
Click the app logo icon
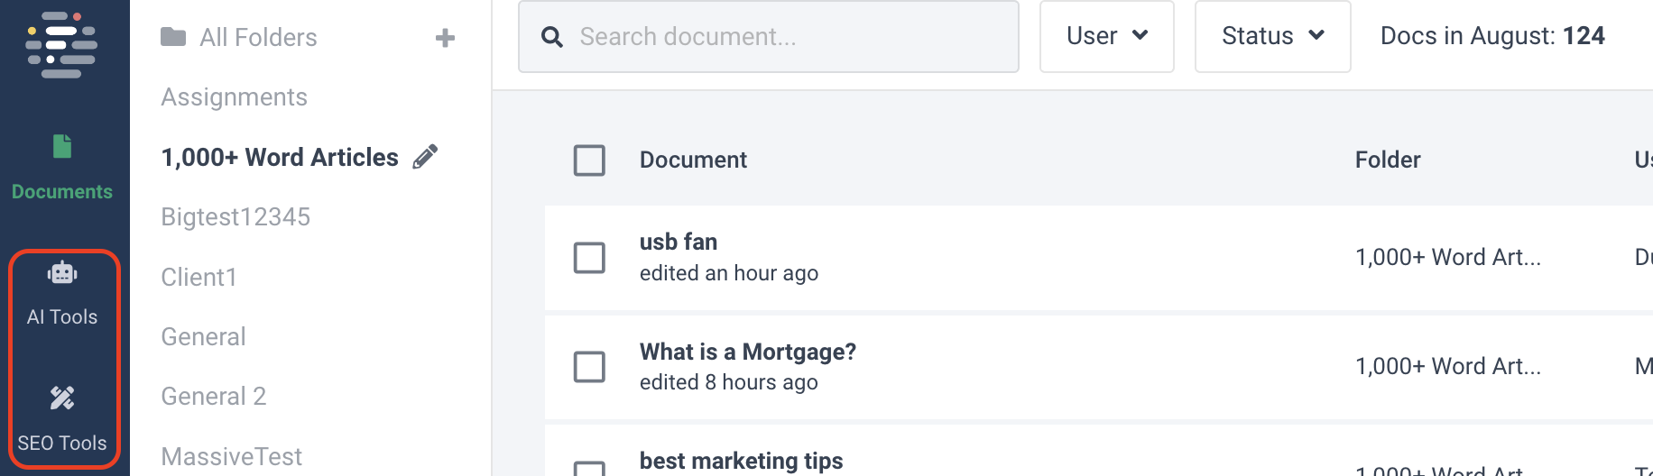click(61, 43)
